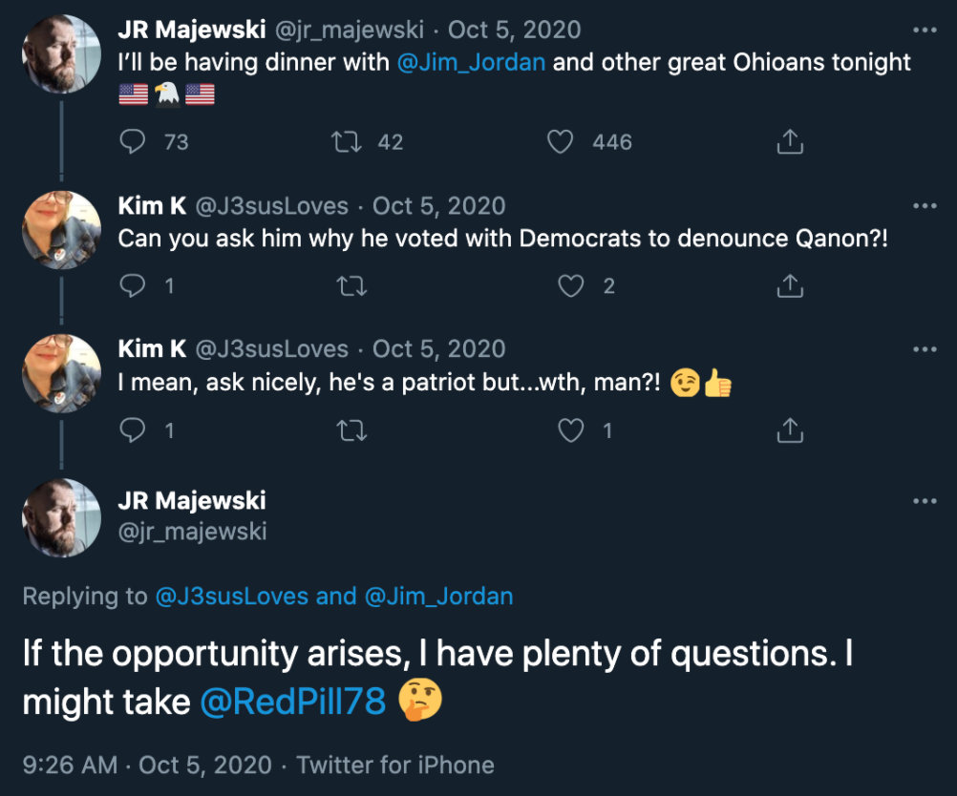Open more options on JR Majewski's reply tweet

(x=924, y=500)
